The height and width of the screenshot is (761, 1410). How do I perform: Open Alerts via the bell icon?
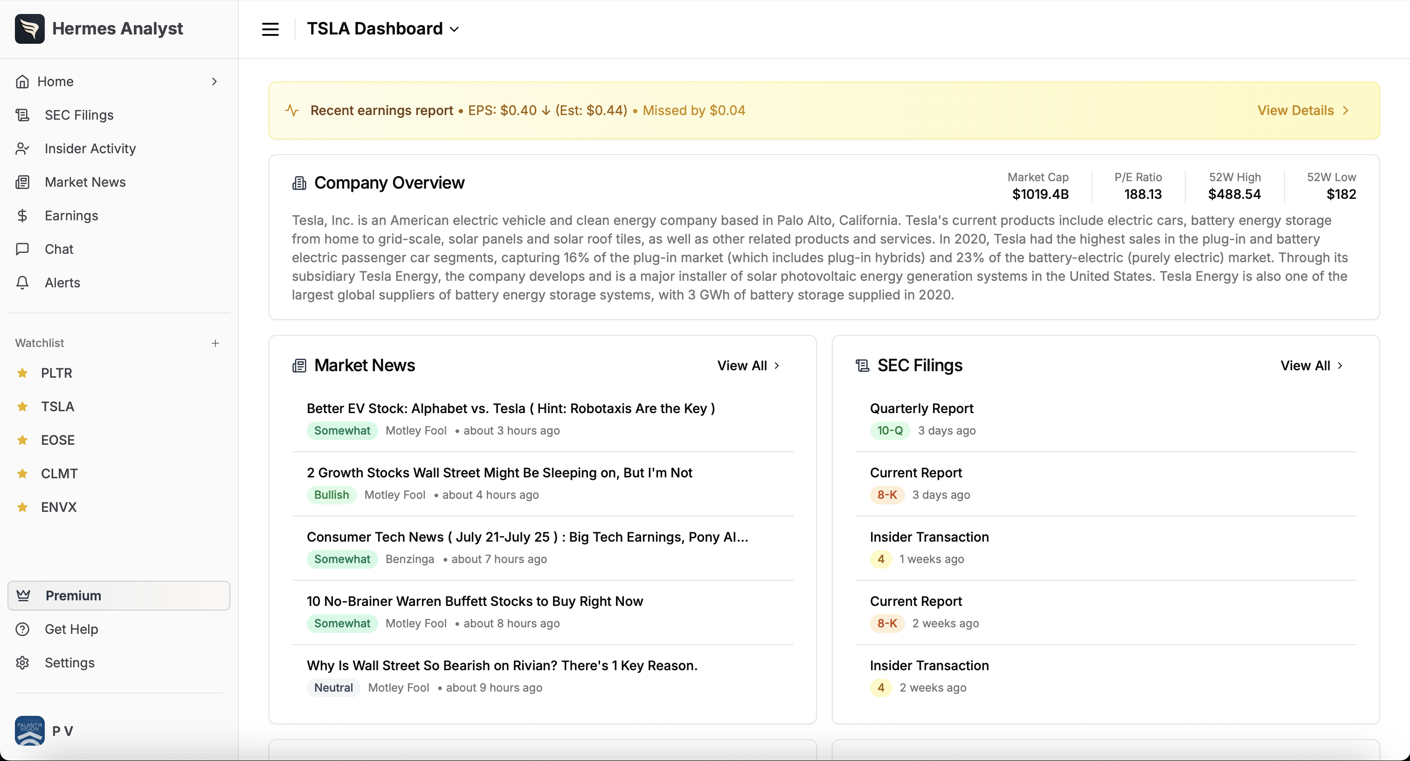click(x=23, y=282)
